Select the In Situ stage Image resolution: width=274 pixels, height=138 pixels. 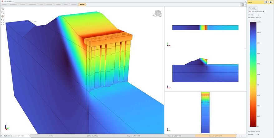[x=51, y=136]
